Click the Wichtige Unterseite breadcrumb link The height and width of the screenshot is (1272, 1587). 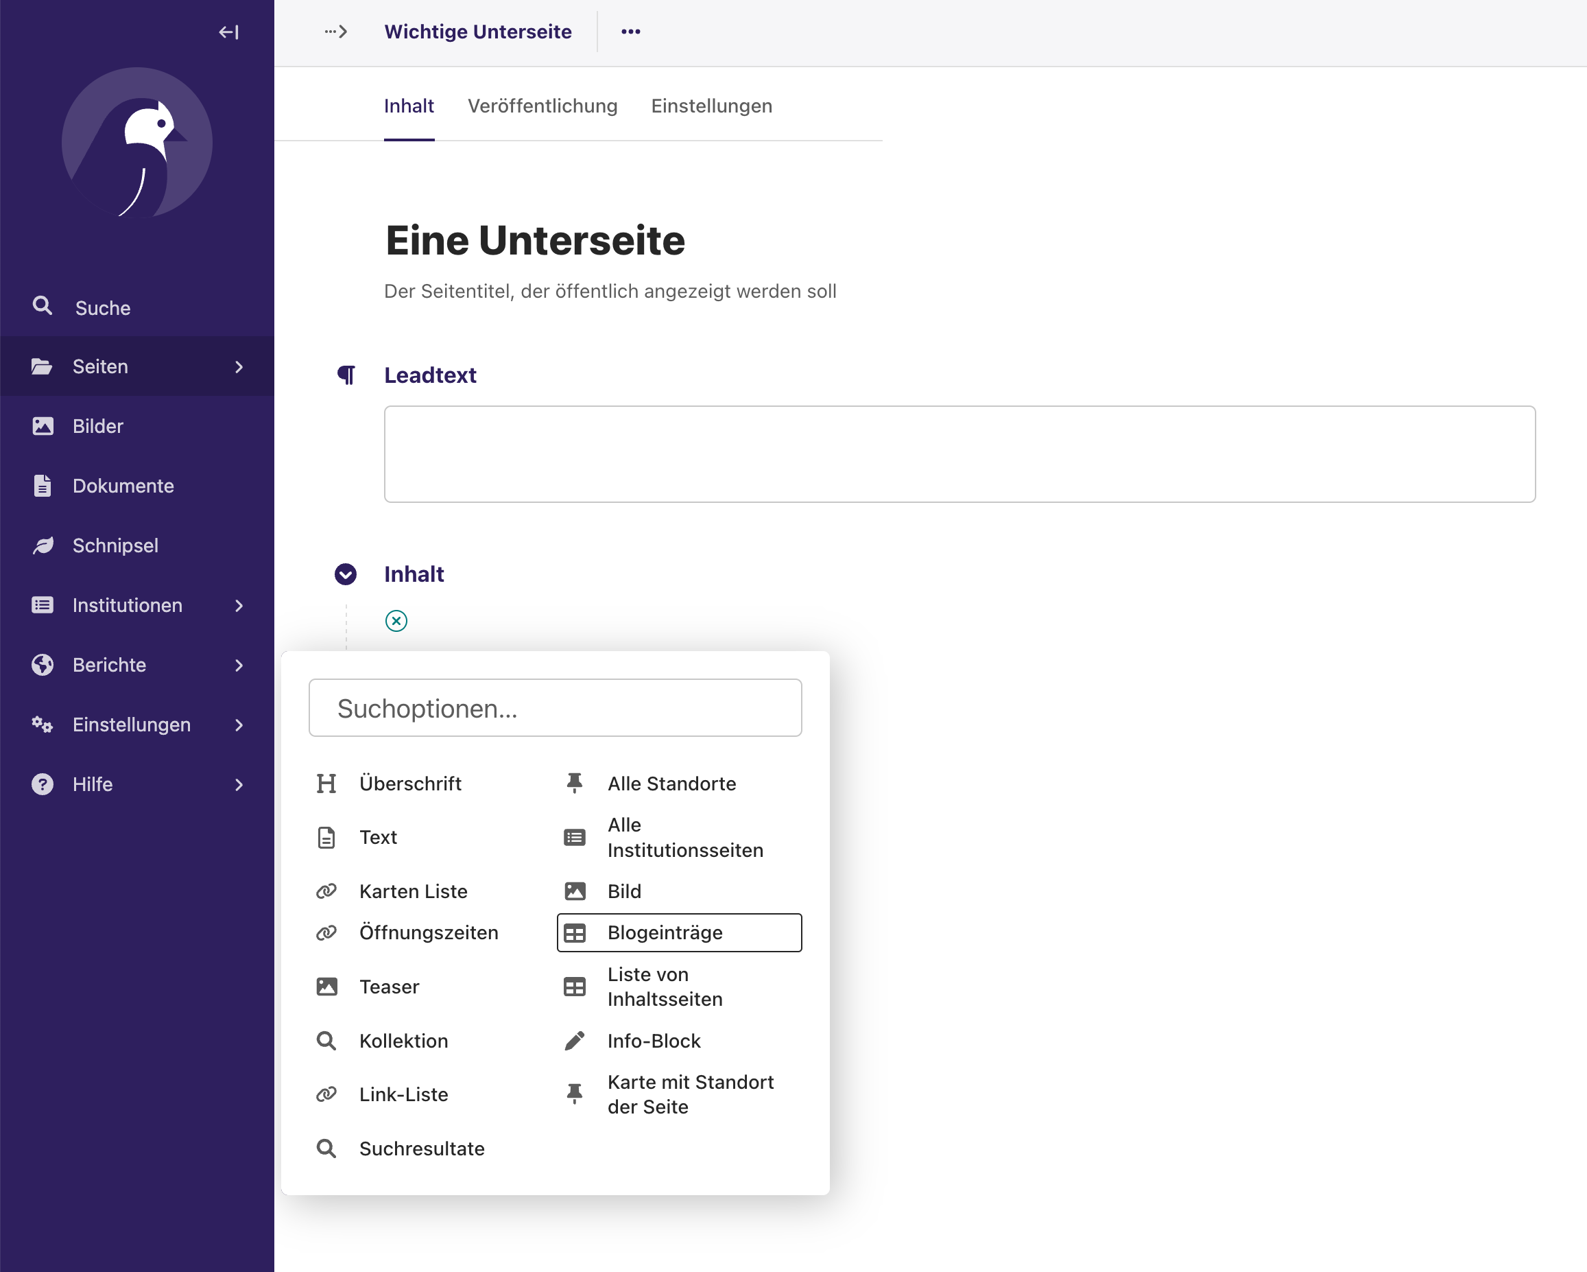coord(478,32)
